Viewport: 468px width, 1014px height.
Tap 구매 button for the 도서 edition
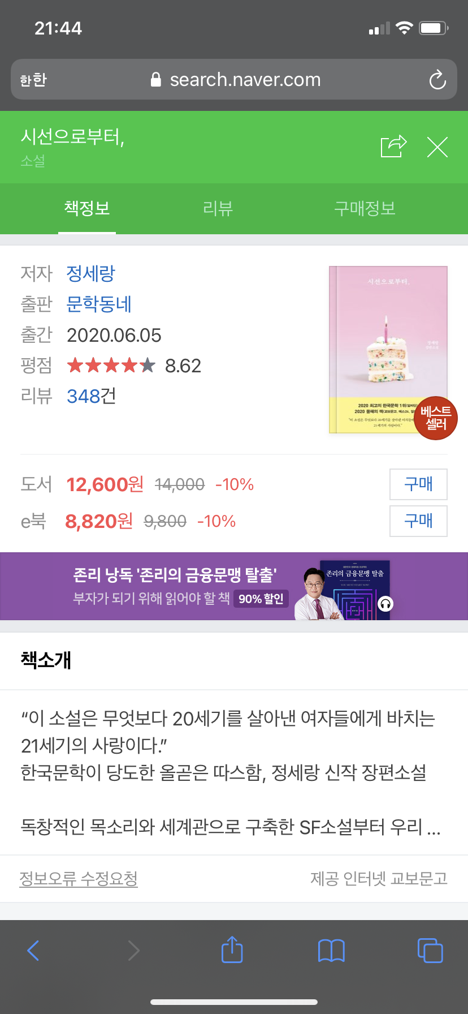(x=418, y=484)
